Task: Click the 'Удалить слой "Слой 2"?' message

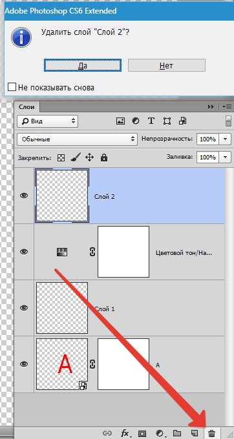Action: (x=85, y=32)
